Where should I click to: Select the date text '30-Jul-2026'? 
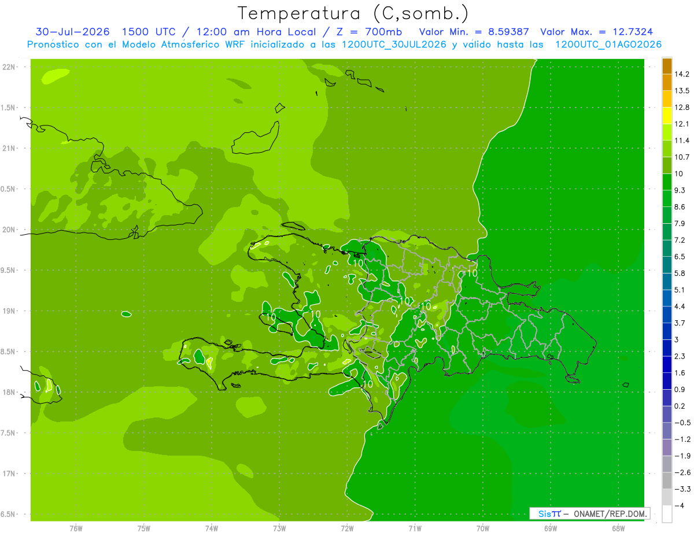click(72, 32)
